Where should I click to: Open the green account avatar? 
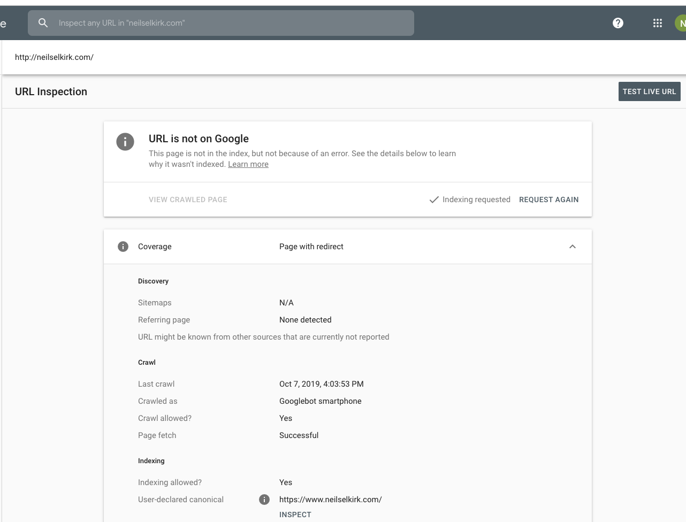[x=681, y=23]
